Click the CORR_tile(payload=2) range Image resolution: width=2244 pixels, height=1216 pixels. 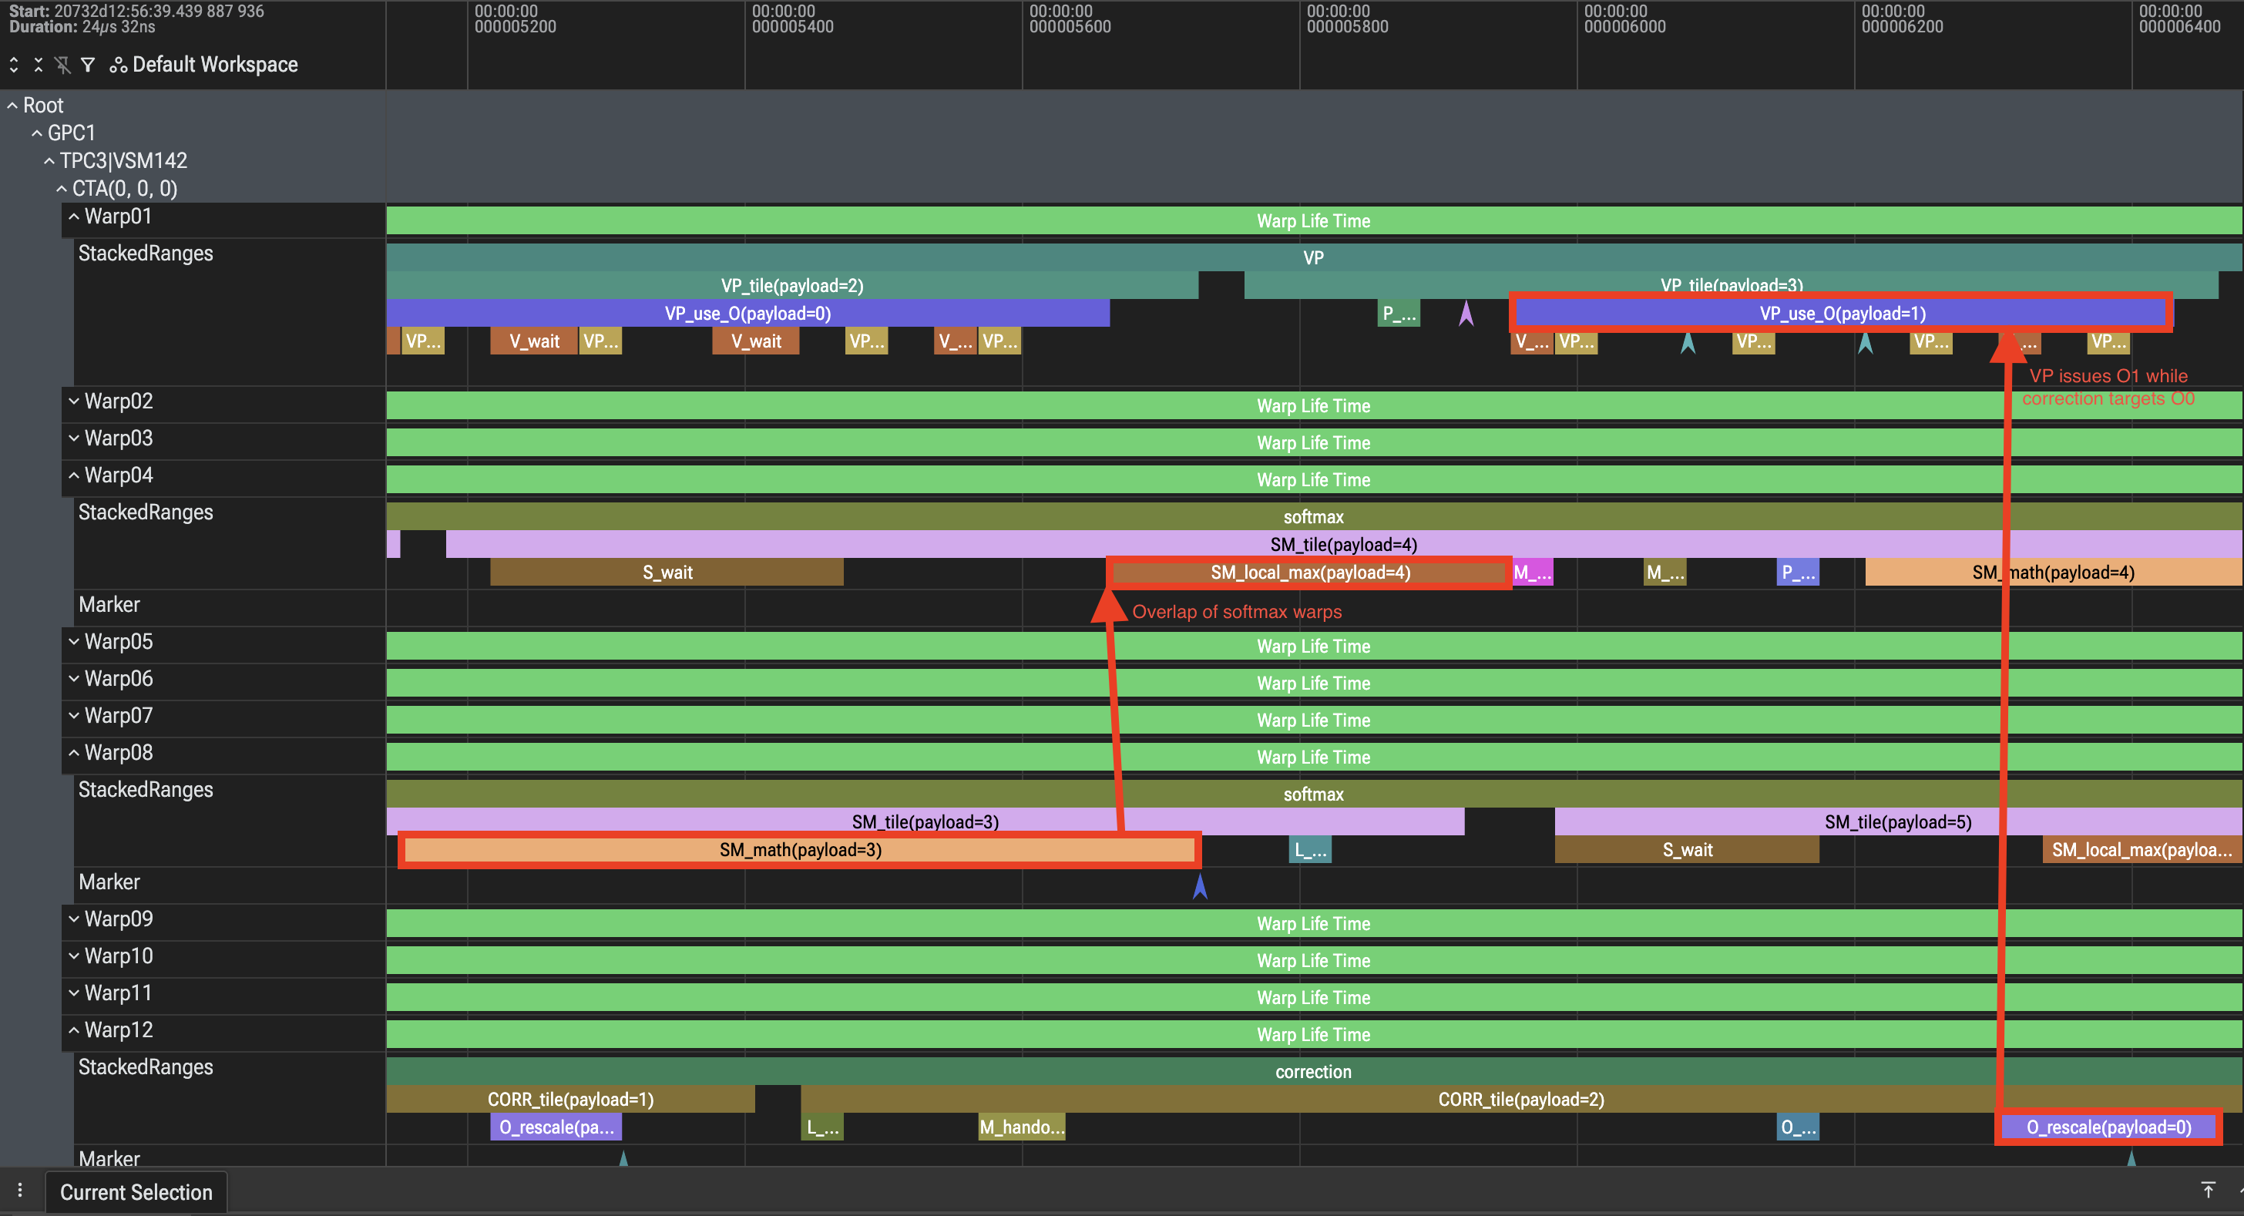pyautogui.click(x=1521, y=1100)
